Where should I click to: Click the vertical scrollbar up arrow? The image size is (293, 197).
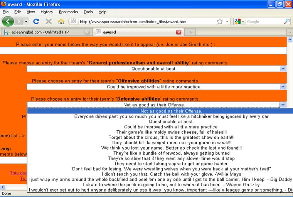click(x=290, y=40)
